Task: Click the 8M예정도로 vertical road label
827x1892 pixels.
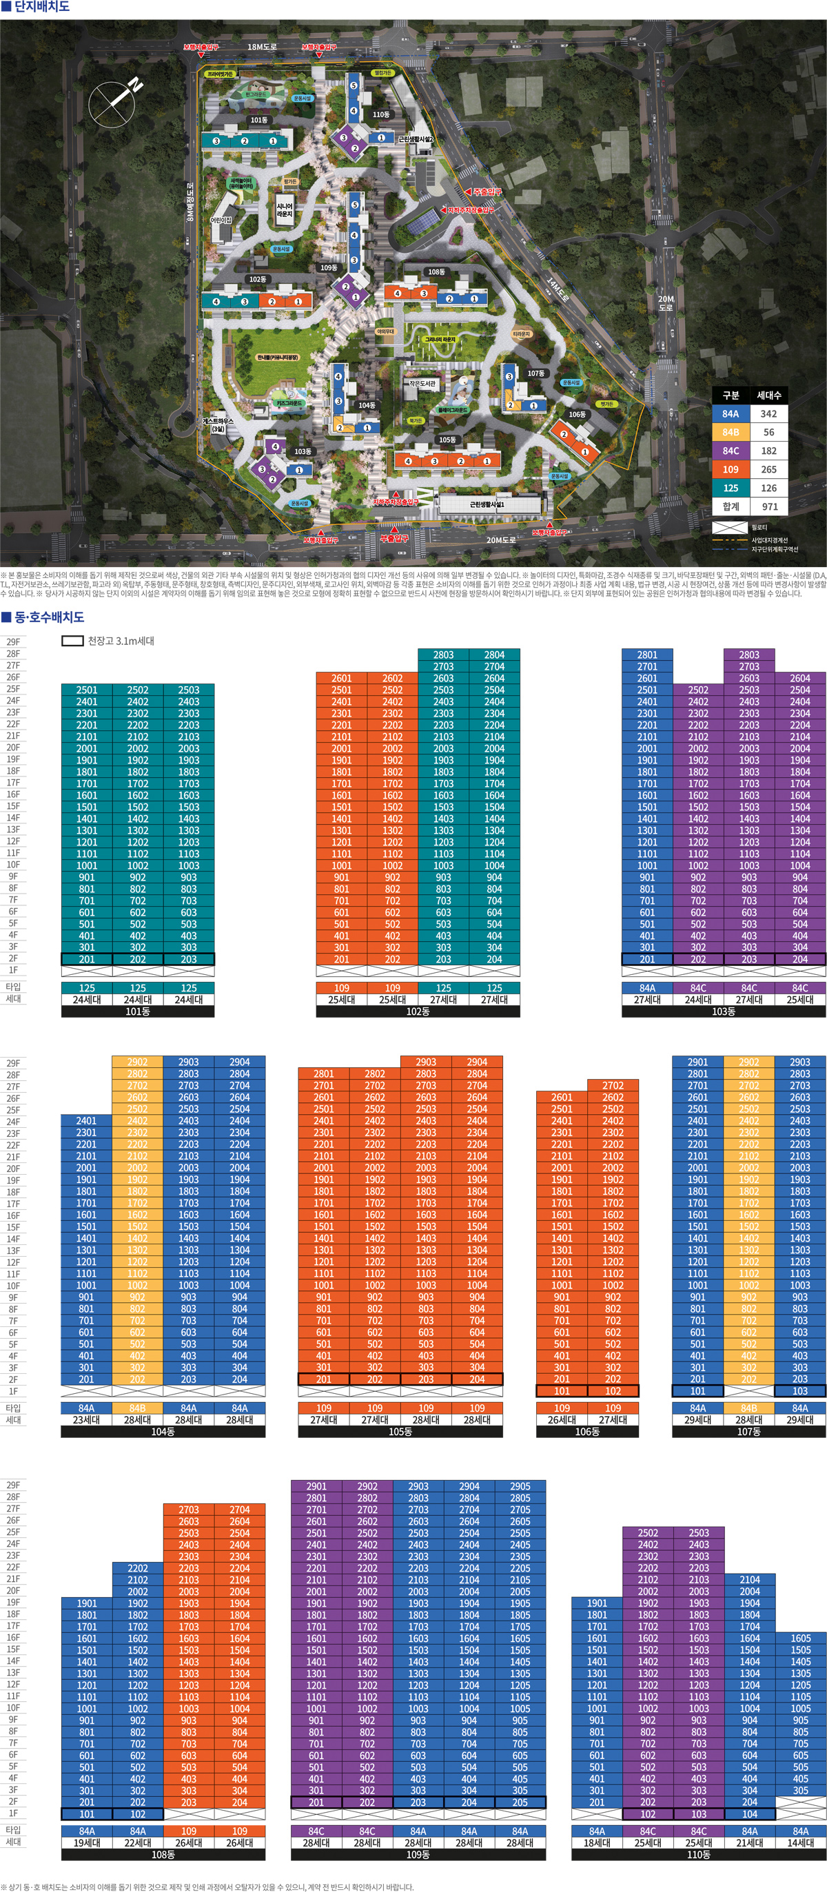Action: pyautogui.click(x=190, y=201)
